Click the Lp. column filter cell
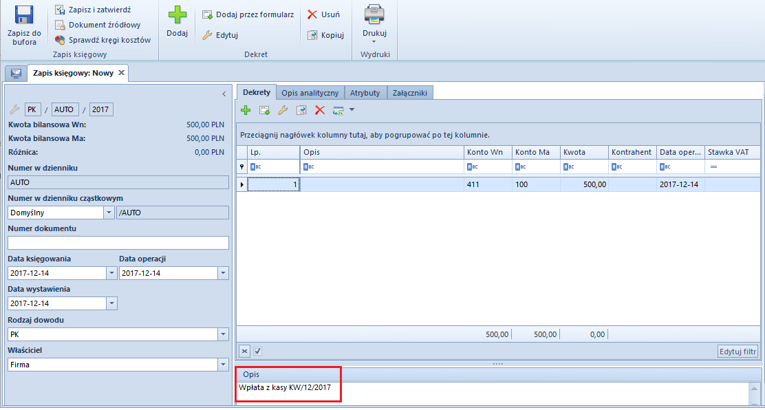The height and width of the screenshot is (410, 765). (x=273, y=166)
